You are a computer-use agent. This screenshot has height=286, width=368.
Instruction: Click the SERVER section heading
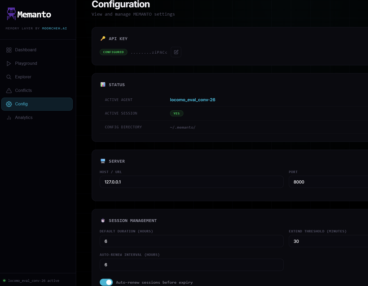click(117, 161)
